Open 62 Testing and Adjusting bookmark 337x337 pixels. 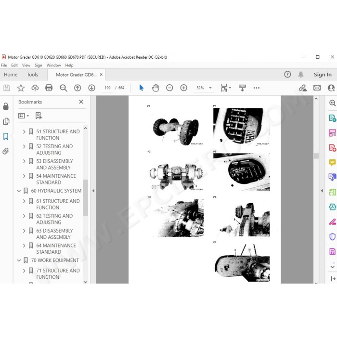[x=54, y=219]
